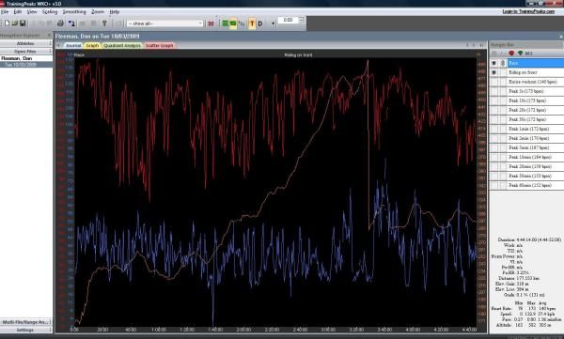Image resolution: width=564 pixels, height=339 pixels.
Task: Toggle the highlighted green chart icon
Action: [x=233, y=23]
